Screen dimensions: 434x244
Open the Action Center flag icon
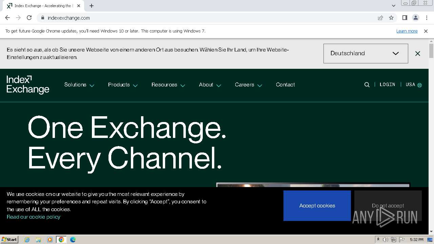click(x=402, y=240)
